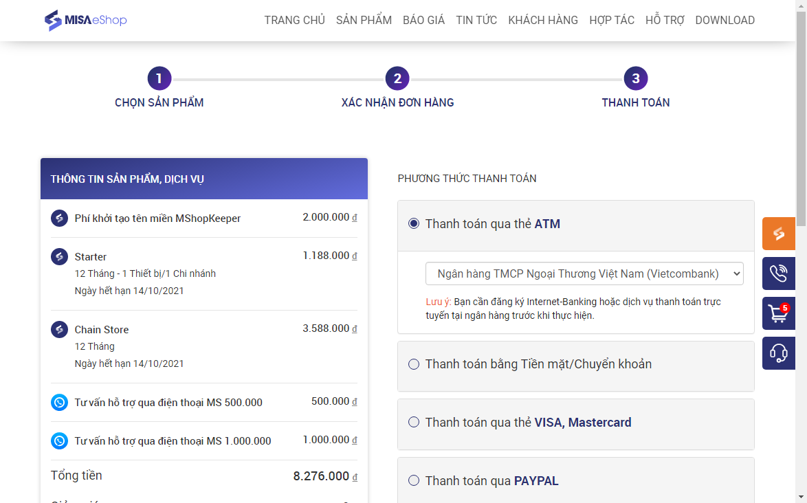Click the orange MISA floating sidebar icon

point(779,234)
